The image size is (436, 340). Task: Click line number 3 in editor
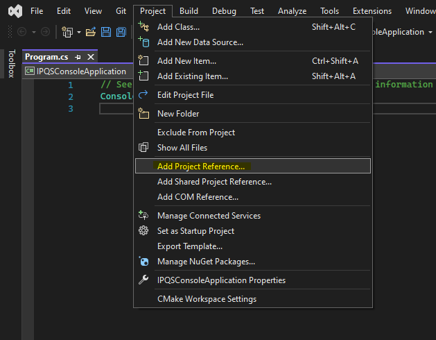(x=71, y=108)
